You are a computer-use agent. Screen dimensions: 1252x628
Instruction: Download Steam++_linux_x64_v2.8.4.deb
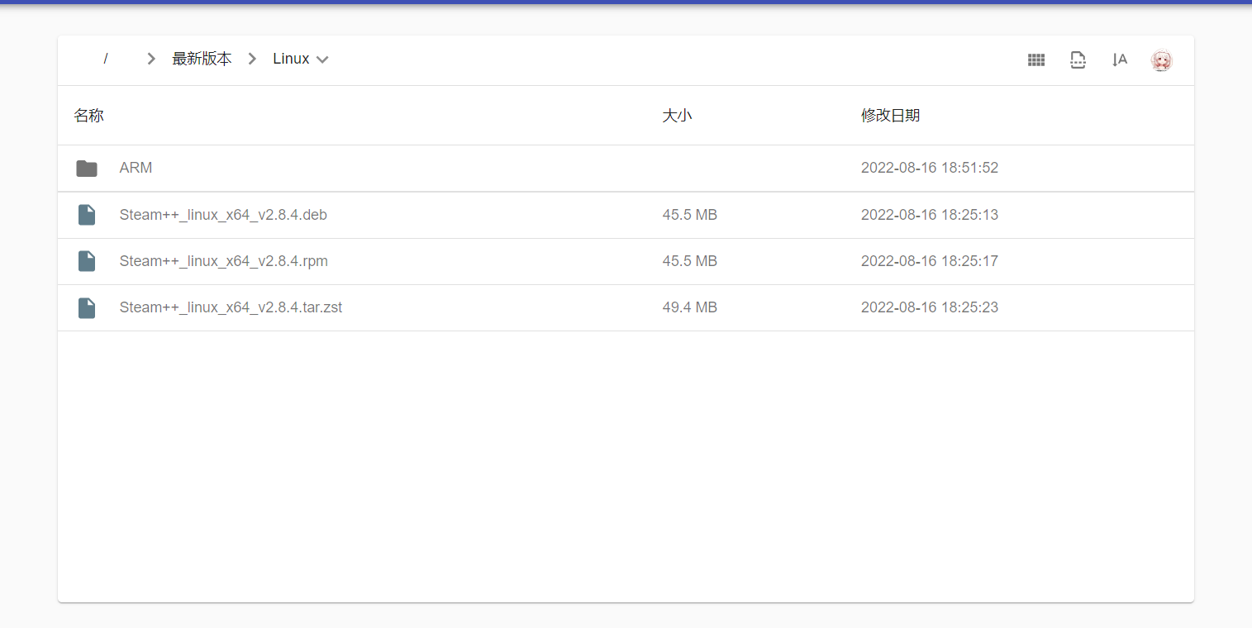[223, 215]
